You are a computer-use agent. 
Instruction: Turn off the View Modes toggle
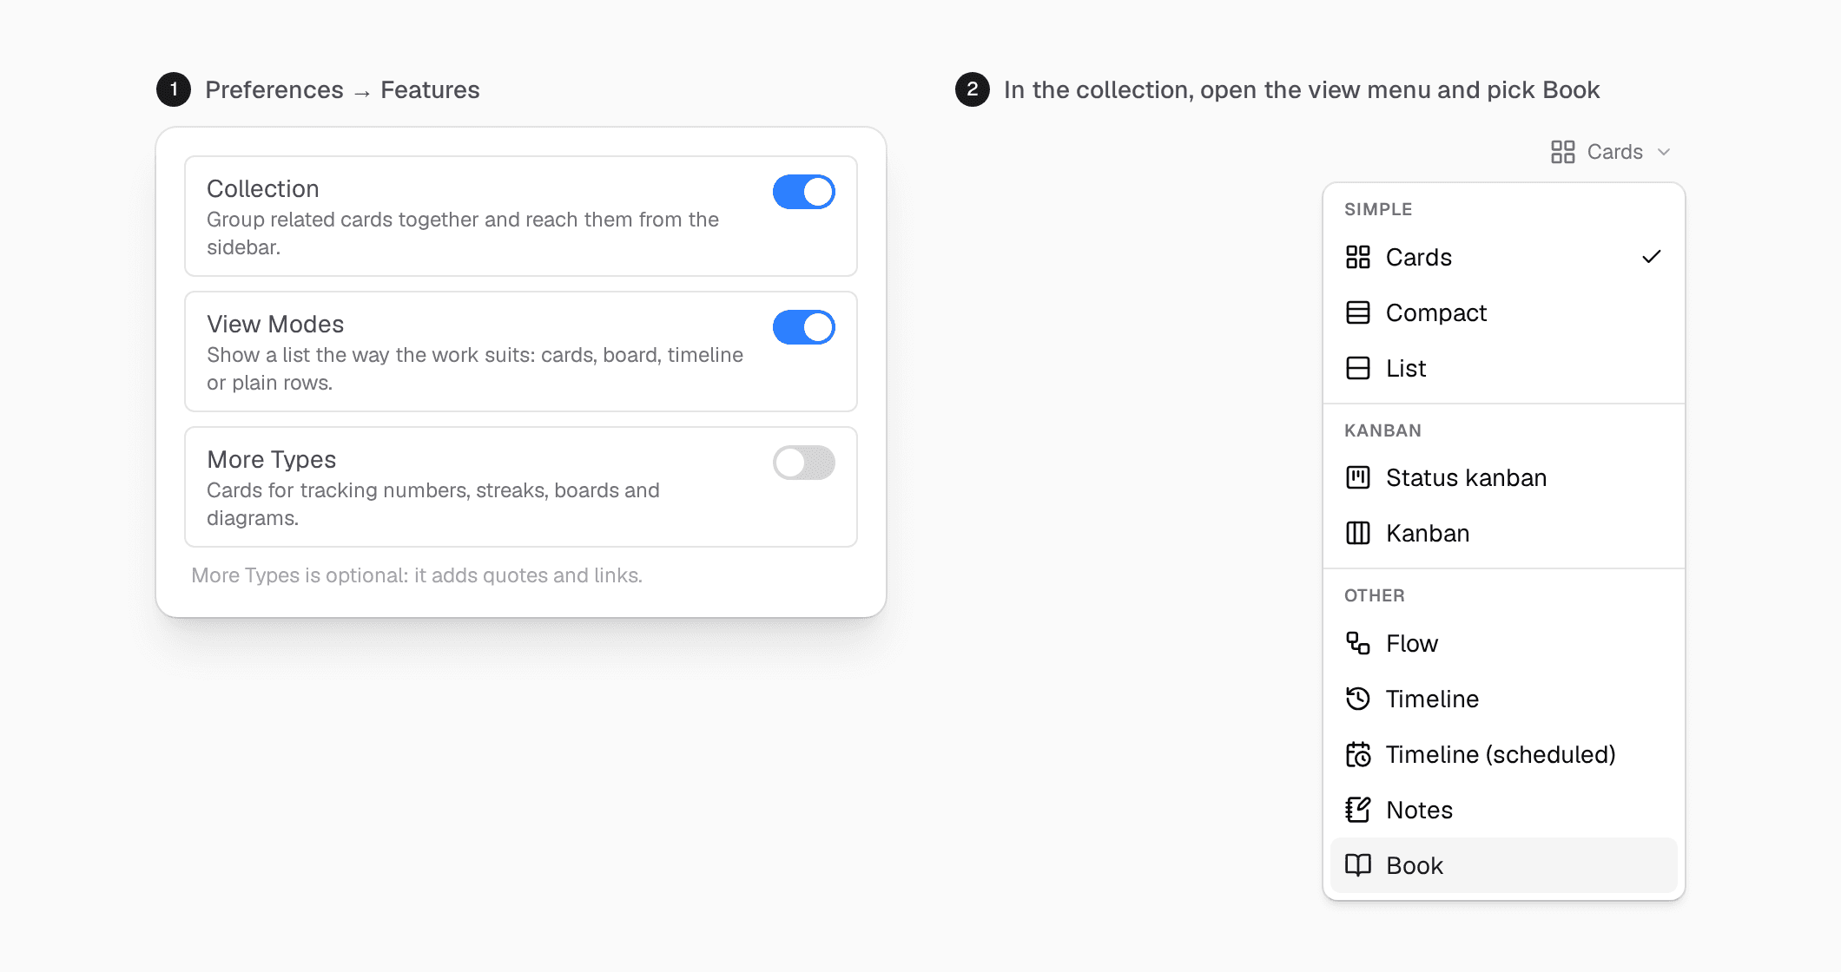[804, 327]
